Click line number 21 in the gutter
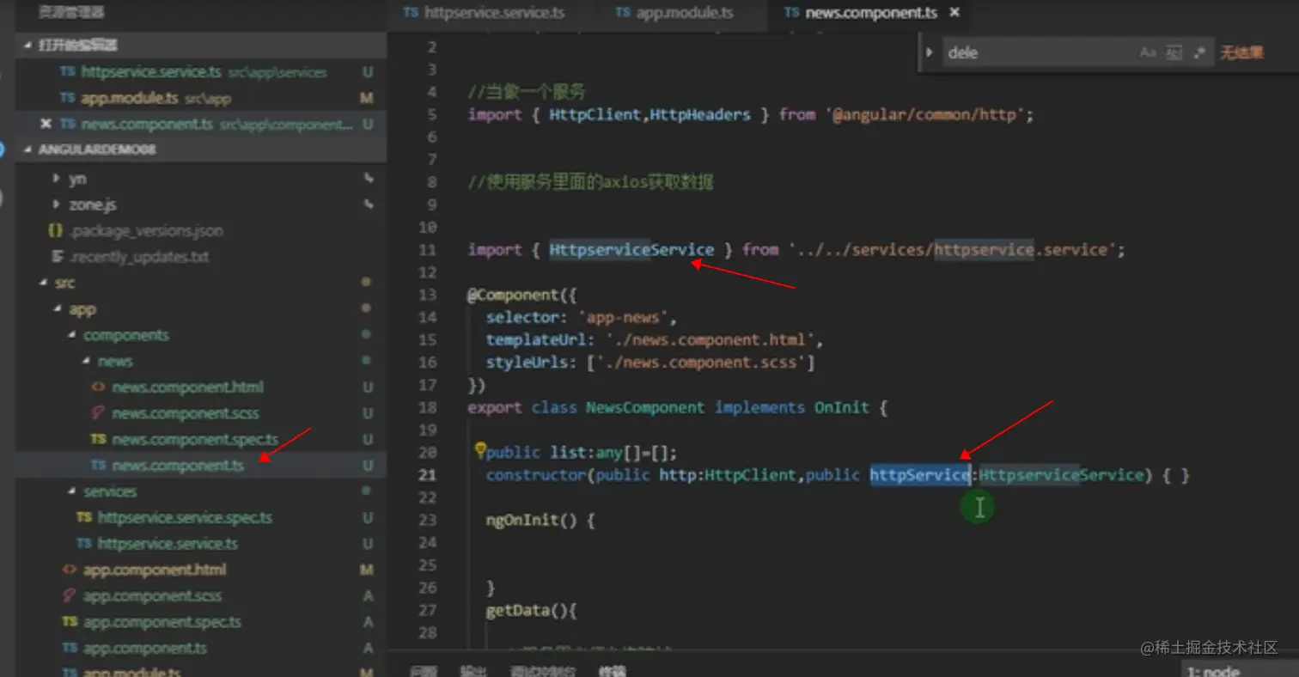Viewport: 1299px width, 677px height. pyautogui.click(x=428, y=475)
